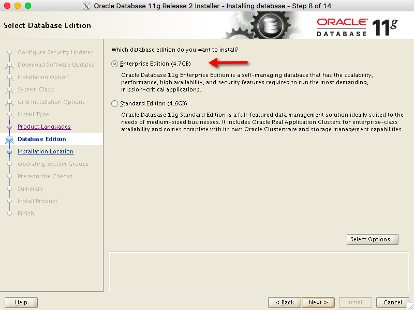
Task: Click the Product Languages step bullet icon
Action: [9, 127]
